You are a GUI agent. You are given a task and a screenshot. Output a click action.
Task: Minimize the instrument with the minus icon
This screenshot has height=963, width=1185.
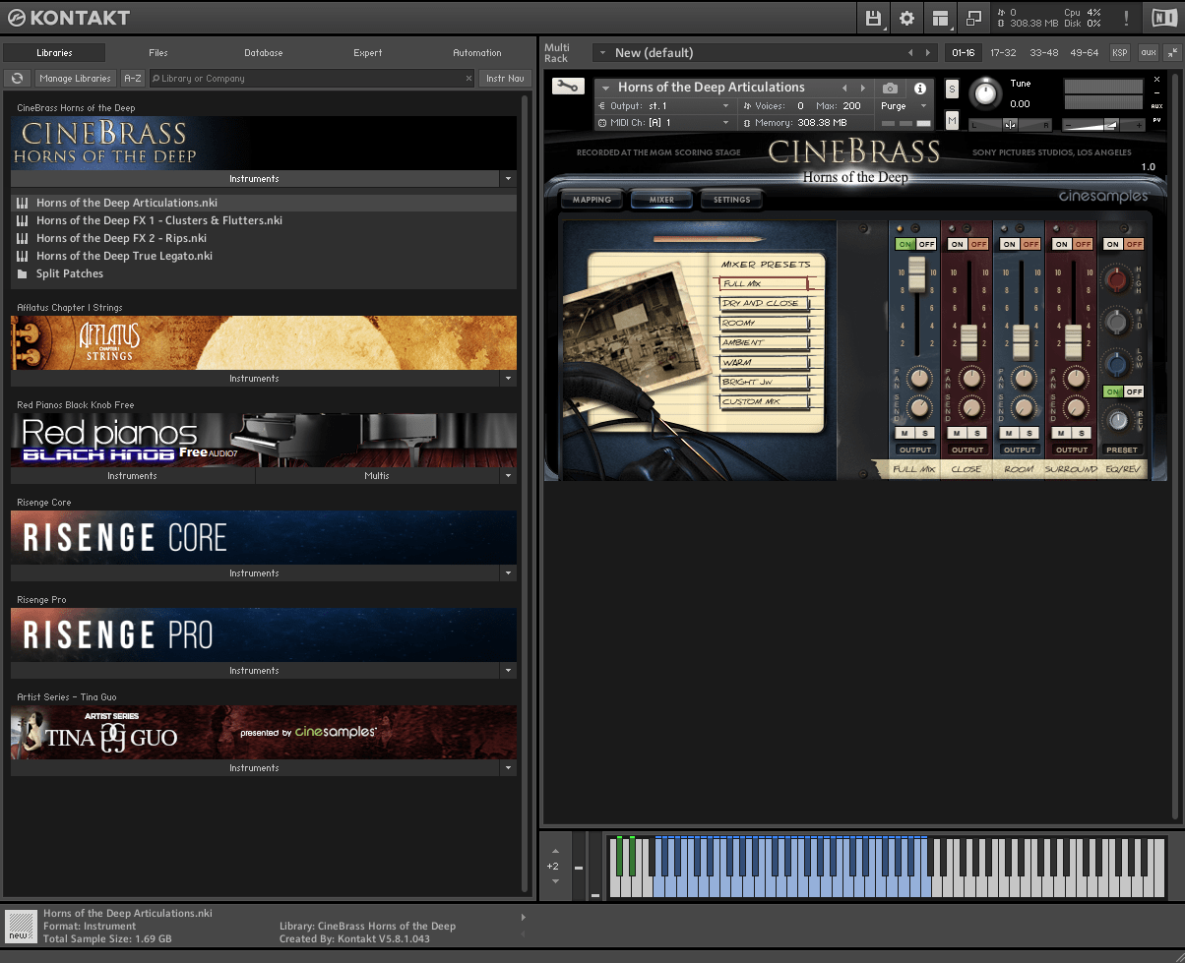click(1156, 92)
